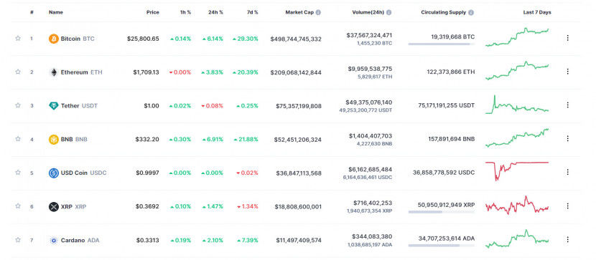Screen dimensions: 596x260
Task: Click the BNB coin logo
Action: (x=54, y=139)
